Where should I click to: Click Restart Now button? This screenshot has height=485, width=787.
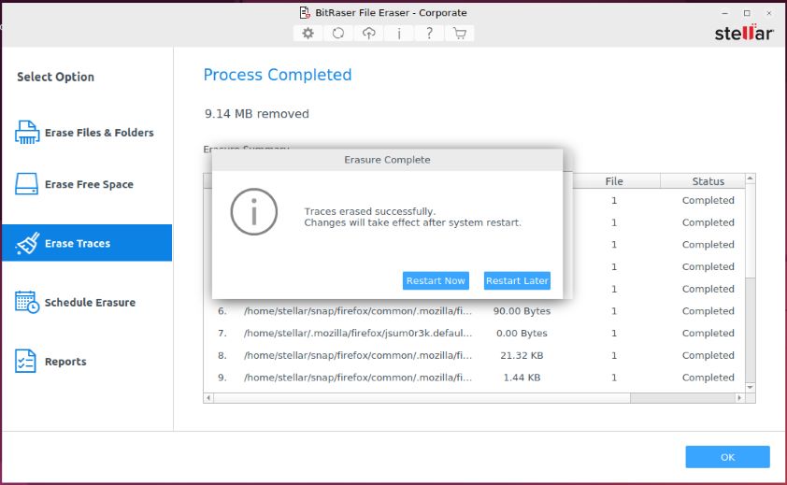[x=436, y=280]
